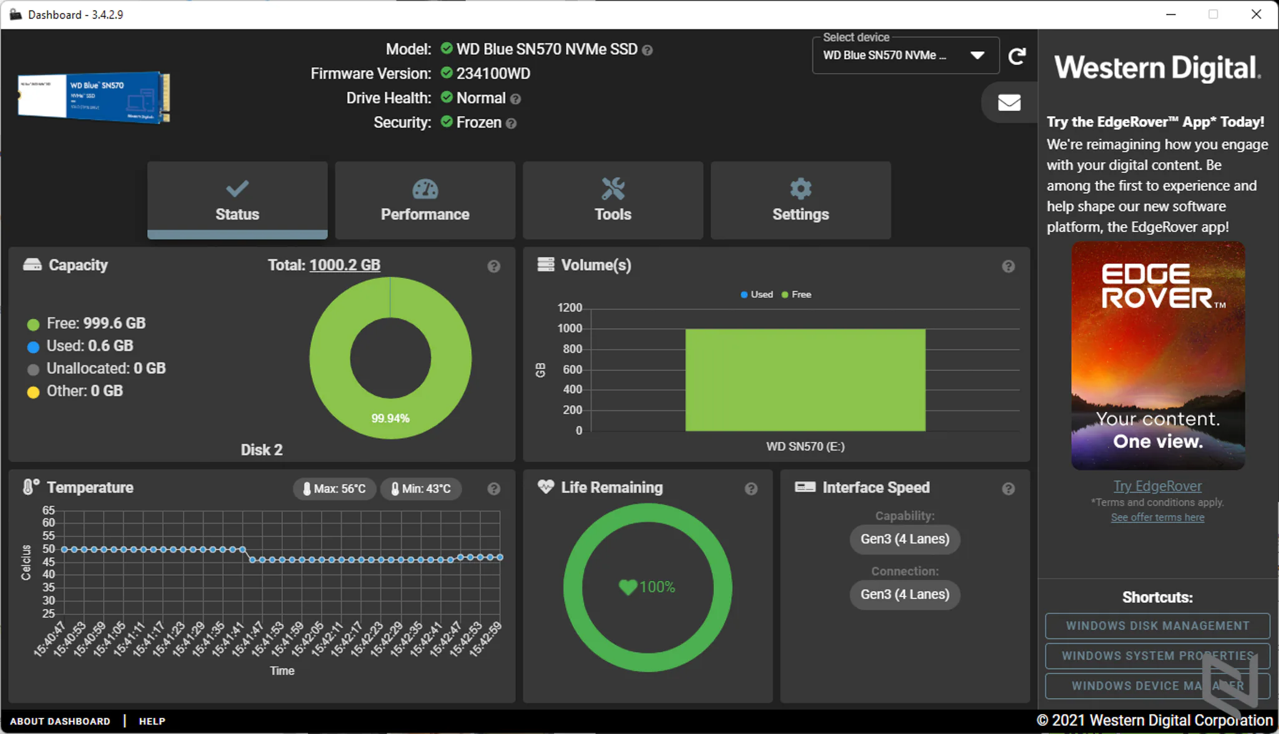This screenshot has height=734, width=1279.
Task: Click the help icon next to Model name
Action: pos(648,50)
